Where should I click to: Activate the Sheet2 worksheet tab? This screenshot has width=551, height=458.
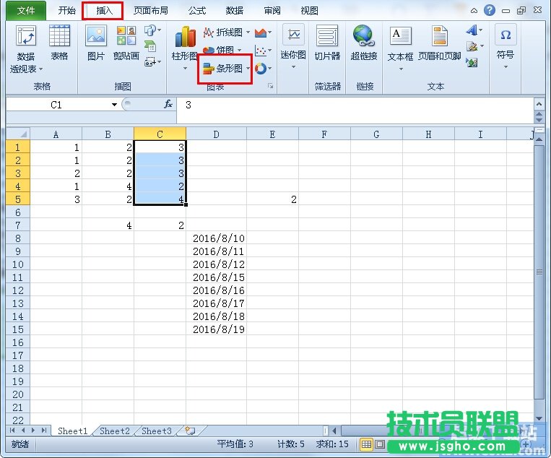pyautogui.click(x=115, y=431)
